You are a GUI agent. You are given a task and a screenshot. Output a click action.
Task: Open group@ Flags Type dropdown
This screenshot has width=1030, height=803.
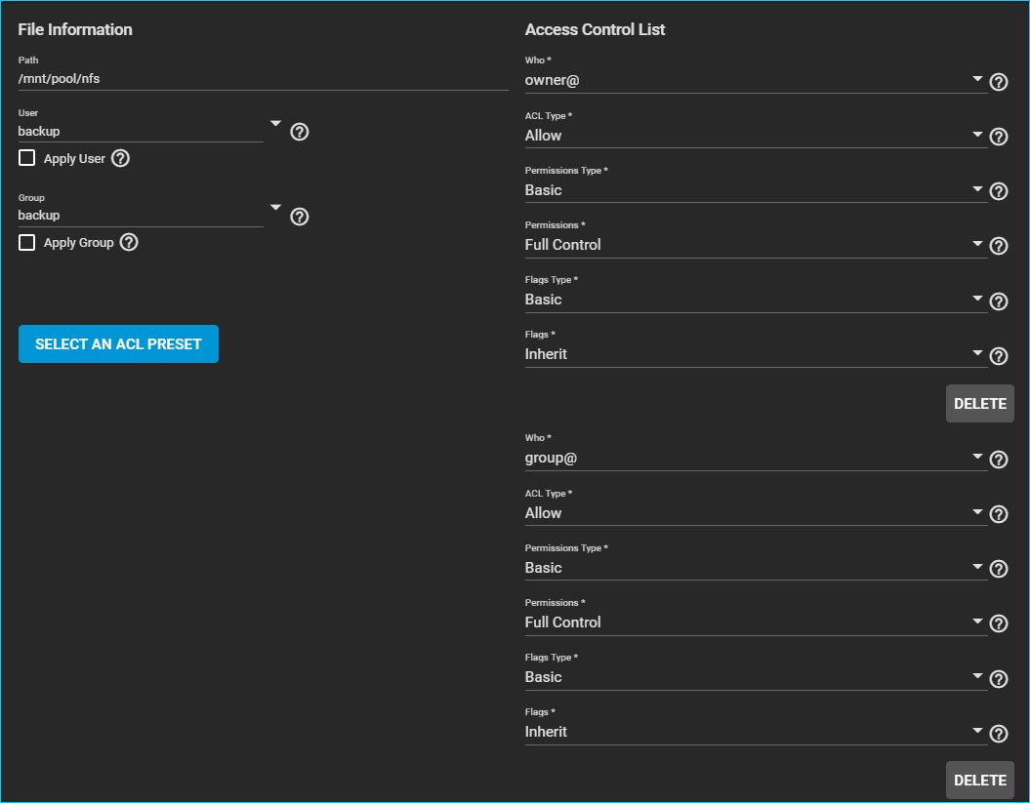(x=756, y=677)
